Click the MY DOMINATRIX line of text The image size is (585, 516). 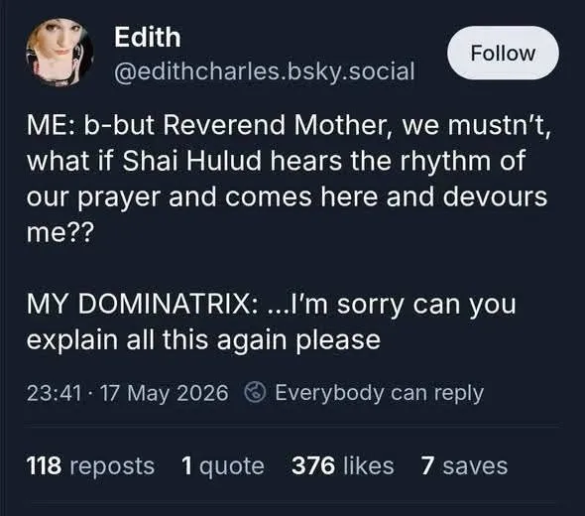[271, 305]
